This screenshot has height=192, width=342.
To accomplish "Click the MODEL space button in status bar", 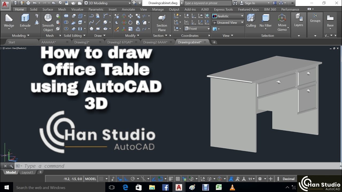I will click(x=91, y=179).
